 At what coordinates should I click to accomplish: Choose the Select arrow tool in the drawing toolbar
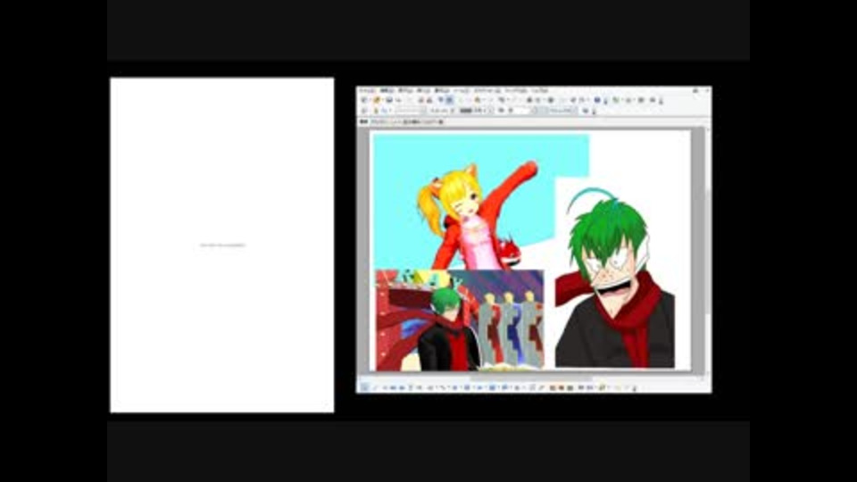(x=364, y=387)
